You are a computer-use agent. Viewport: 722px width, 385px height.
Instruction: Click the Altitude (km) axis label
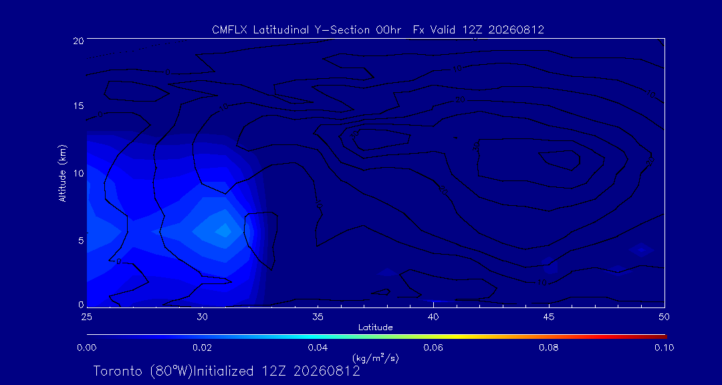[x=63, y=172]
